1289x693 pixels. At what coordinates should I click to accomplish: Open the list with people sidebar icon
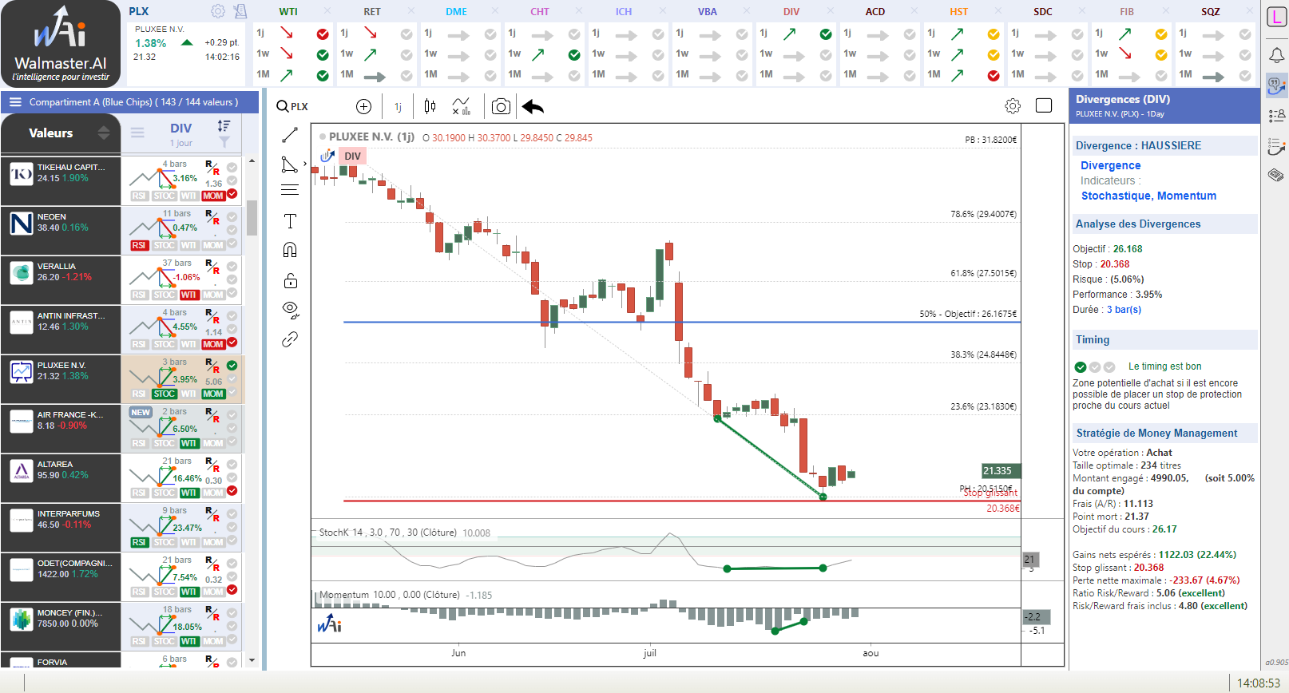tap(1276, 116)
